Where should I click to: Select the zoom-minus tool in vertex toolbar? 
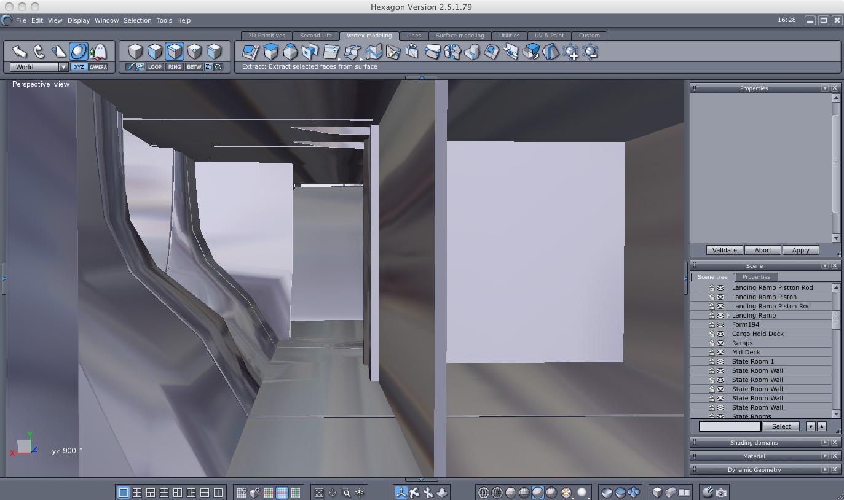tap(590, 52)
